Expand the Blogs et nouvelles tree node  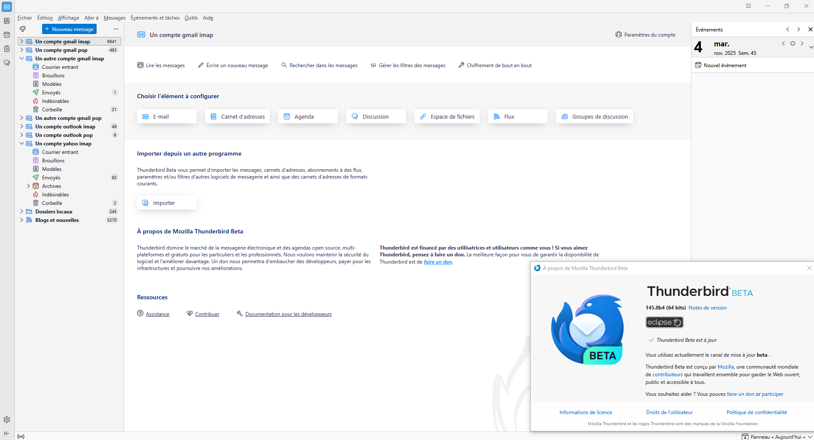[x=22, y=220]
